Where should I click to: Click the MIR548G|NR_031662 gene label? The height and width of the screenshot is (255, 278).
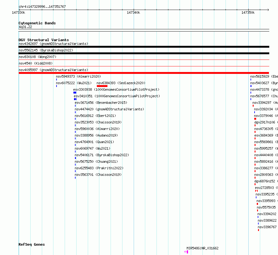[202, 248]
